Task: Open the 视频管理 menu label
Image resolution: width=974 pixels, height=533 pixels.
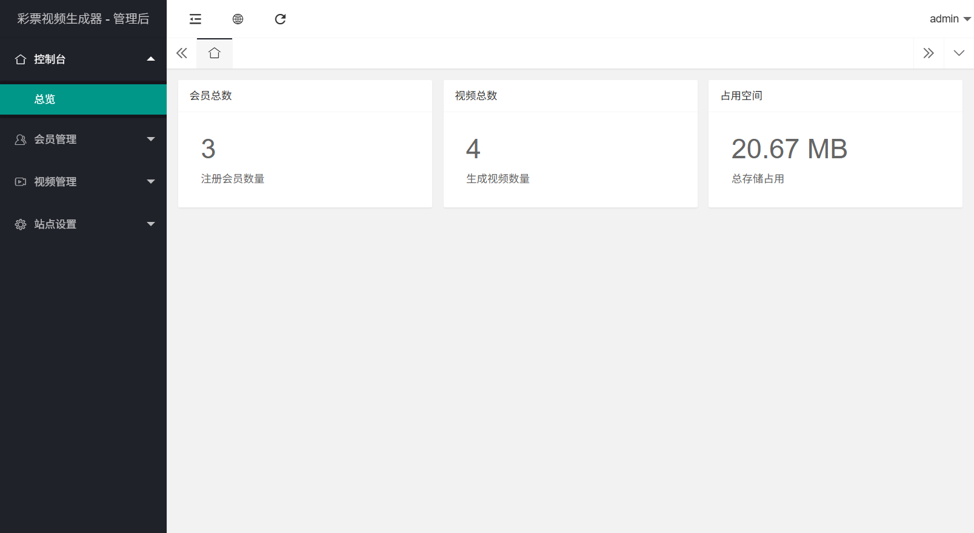Action: pos(55,182)
